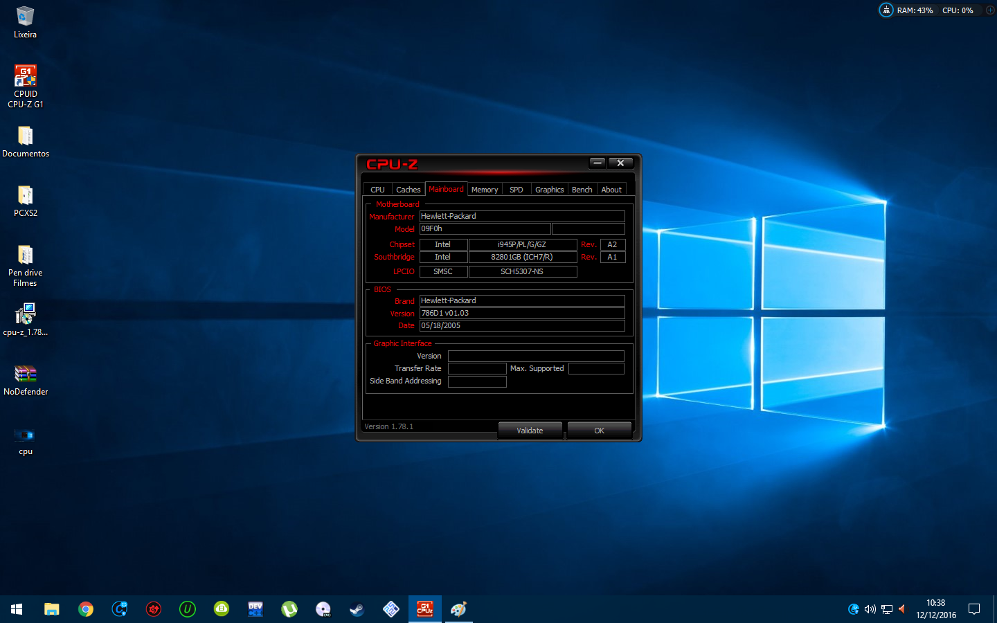Click the CPU: 0% indicator
The width and height of the screenshot is (997, 623).
[x=958, y=10]
